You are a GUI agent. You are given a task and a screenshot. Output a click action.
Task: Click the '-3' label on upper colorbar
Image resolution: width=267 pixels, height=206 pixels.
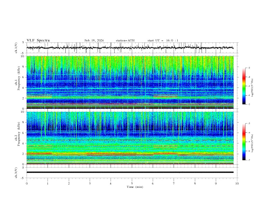[249, 68]
